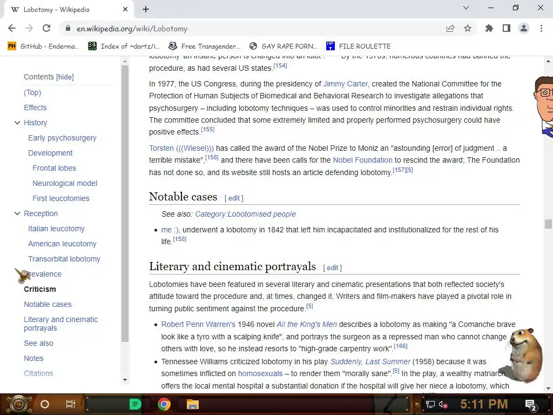Go to Frontal lobes subsection

tap(55, 169)
